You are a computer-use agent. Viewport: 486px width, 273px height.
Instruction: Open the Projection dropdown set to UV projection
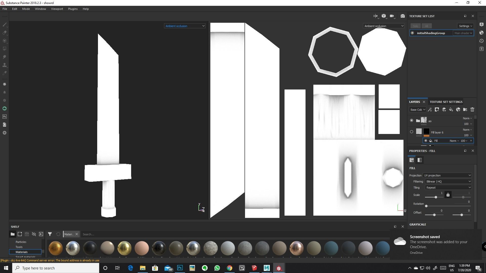click(447, 175)
